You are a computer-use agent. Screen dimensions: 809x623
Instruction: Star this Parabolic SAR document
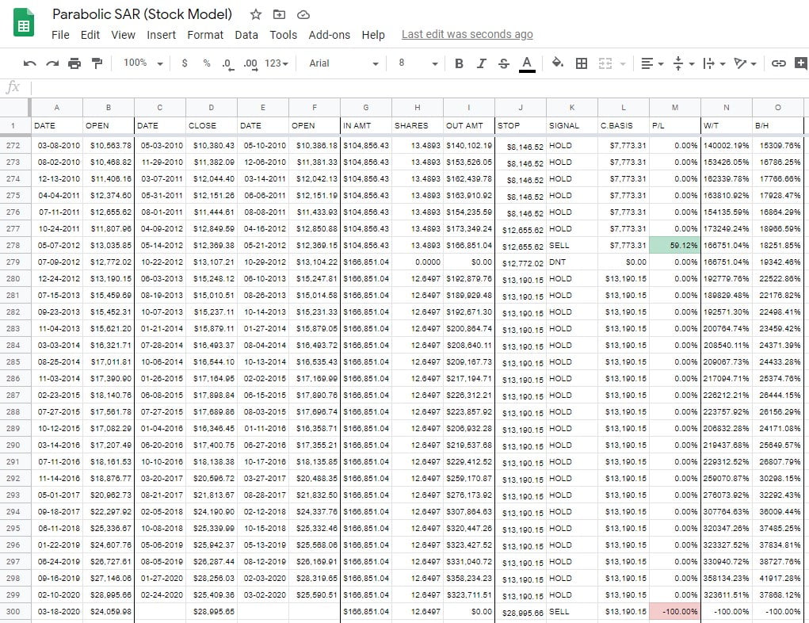click(255, 14)
